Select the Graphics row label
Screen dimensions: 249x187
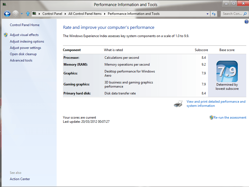(x=71, y=73)
